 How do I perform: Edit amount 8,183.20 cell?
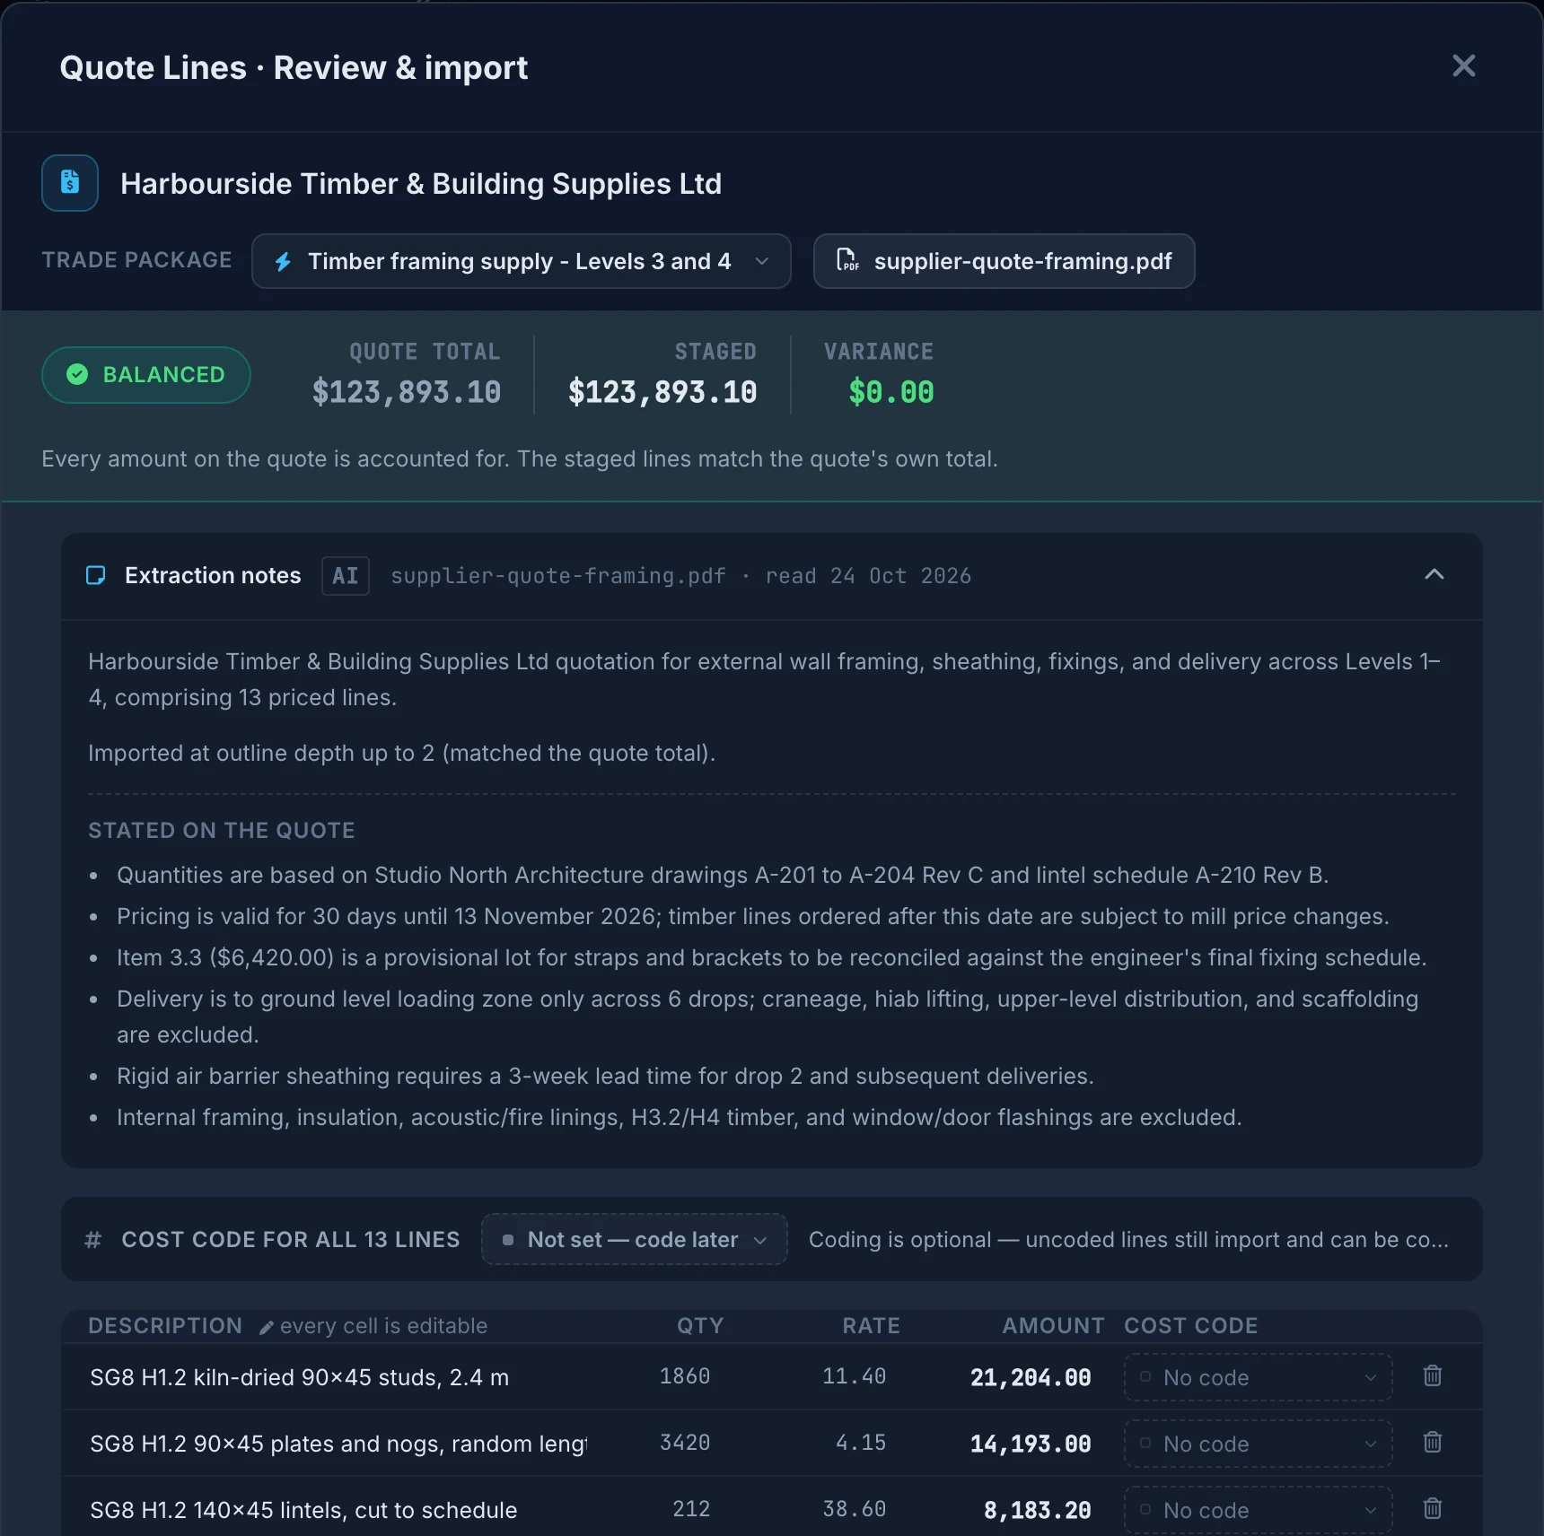click(x=1037, y=1511)
